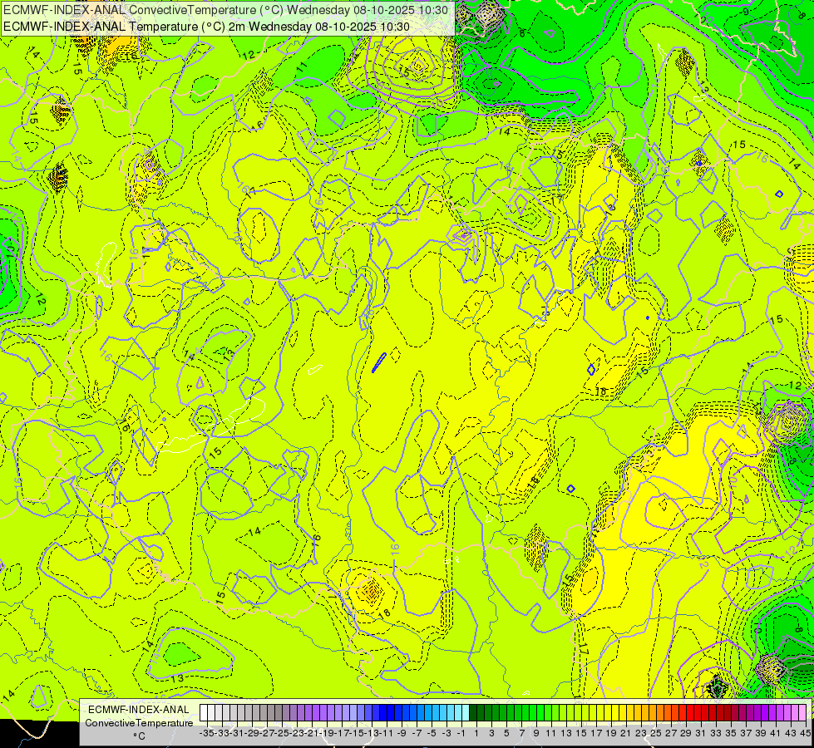The image size is (814, 748).
Task: Click legend scale label -35
Action: pos(207,733)
